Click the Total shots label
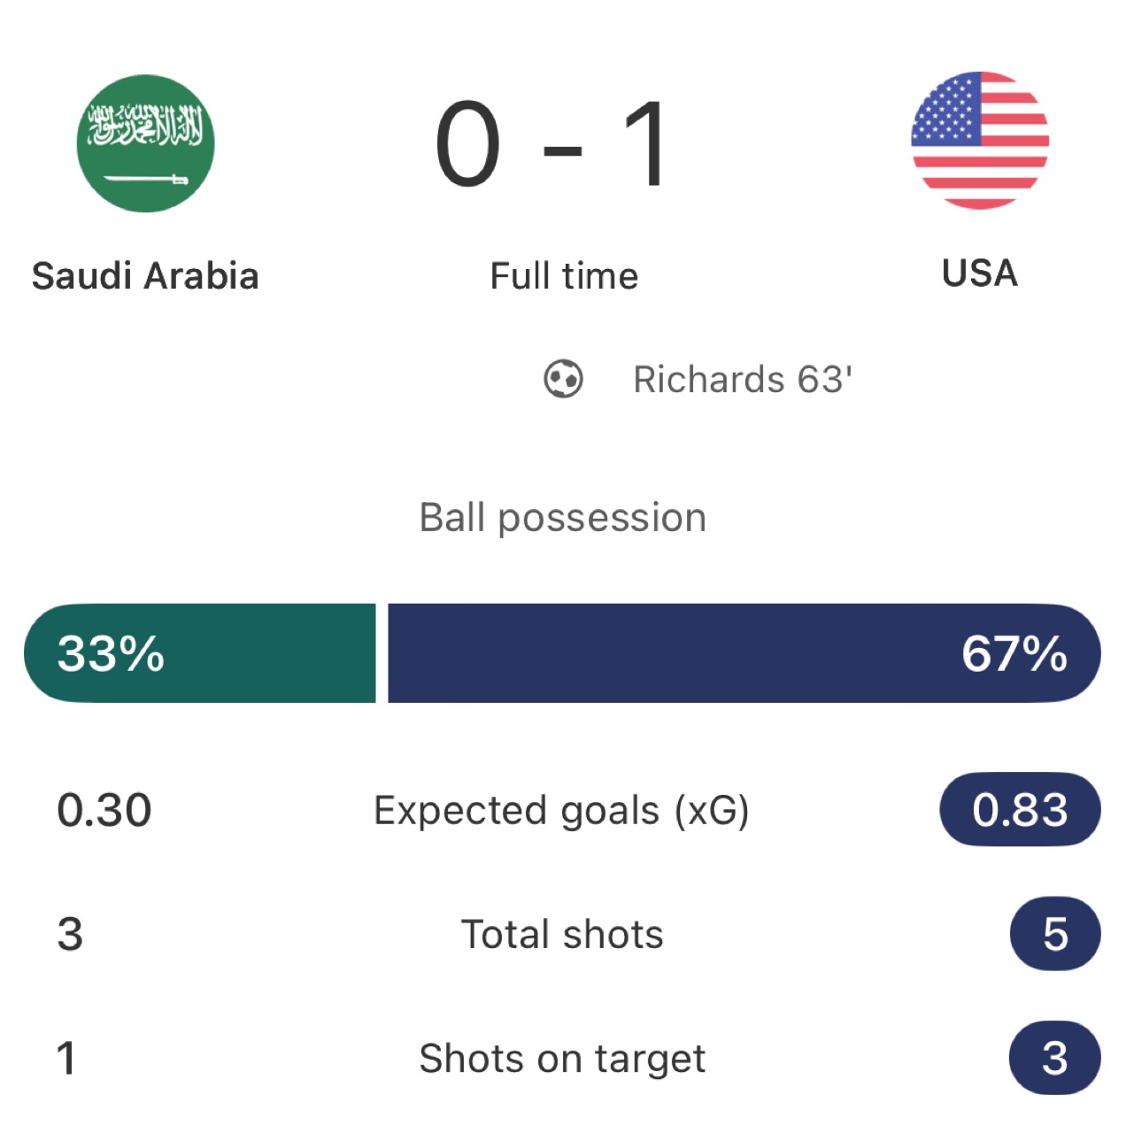This screenshot has height=1126, width=1126. [x=562, y=934]
